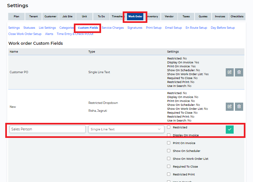Check the Required To Close box

click(169, 166)
